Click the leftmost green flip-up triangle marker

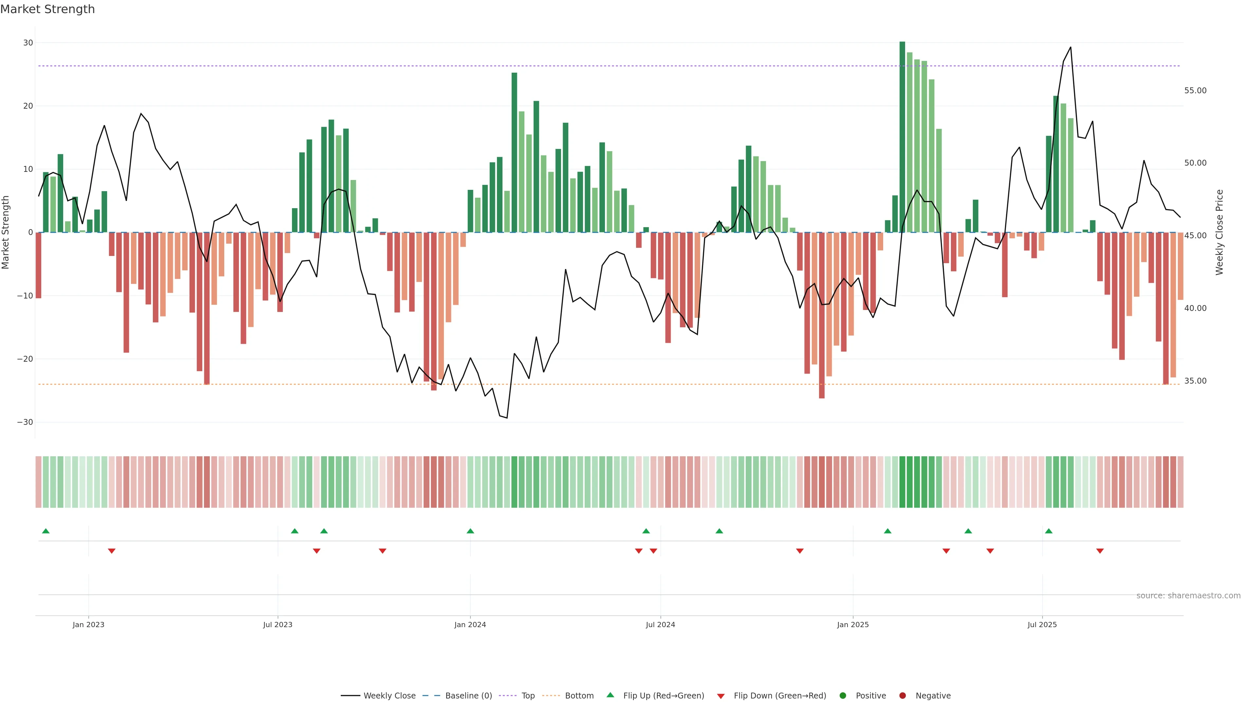(x=46, y=531)
